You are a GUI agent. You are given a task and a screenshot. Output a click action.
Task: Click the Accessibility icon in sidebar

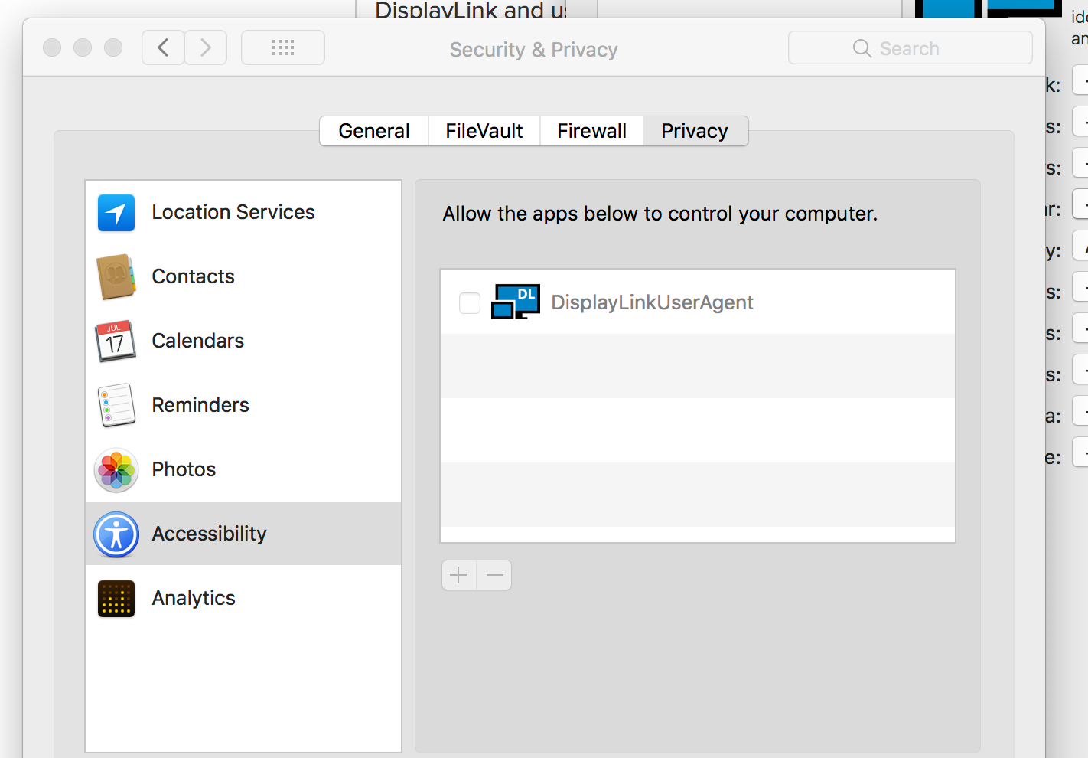(116, 534)
